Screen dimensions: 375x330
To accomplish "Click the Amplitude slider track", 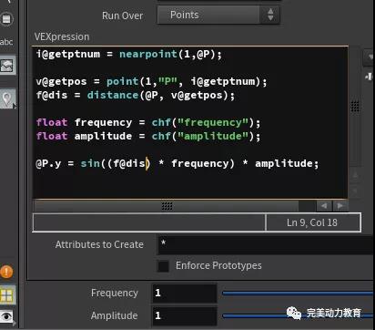I will tap(298, 315).
